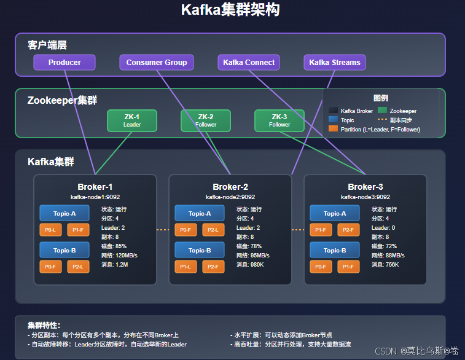Click P0-L partition under Broker-1 Topic-A

[50, 230]
